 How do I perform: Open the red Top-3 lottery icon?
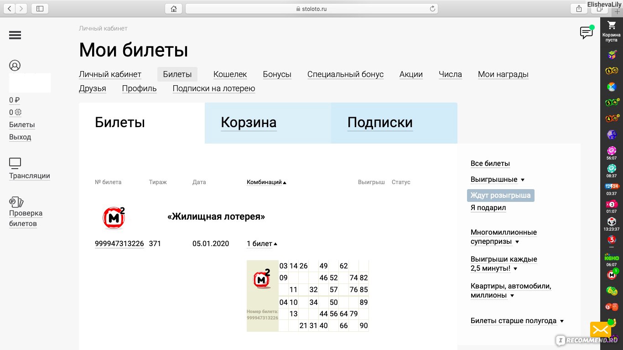612,239
